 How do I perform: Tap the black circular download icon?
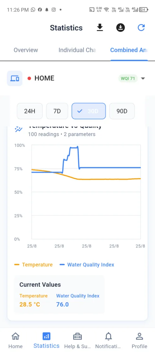pos(121,28)
